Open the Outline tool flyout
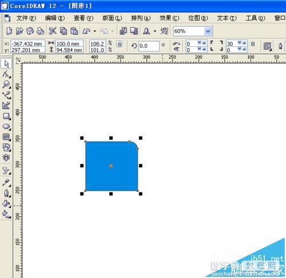Viewport: 286px width, 278px height. tap(6, 193)
